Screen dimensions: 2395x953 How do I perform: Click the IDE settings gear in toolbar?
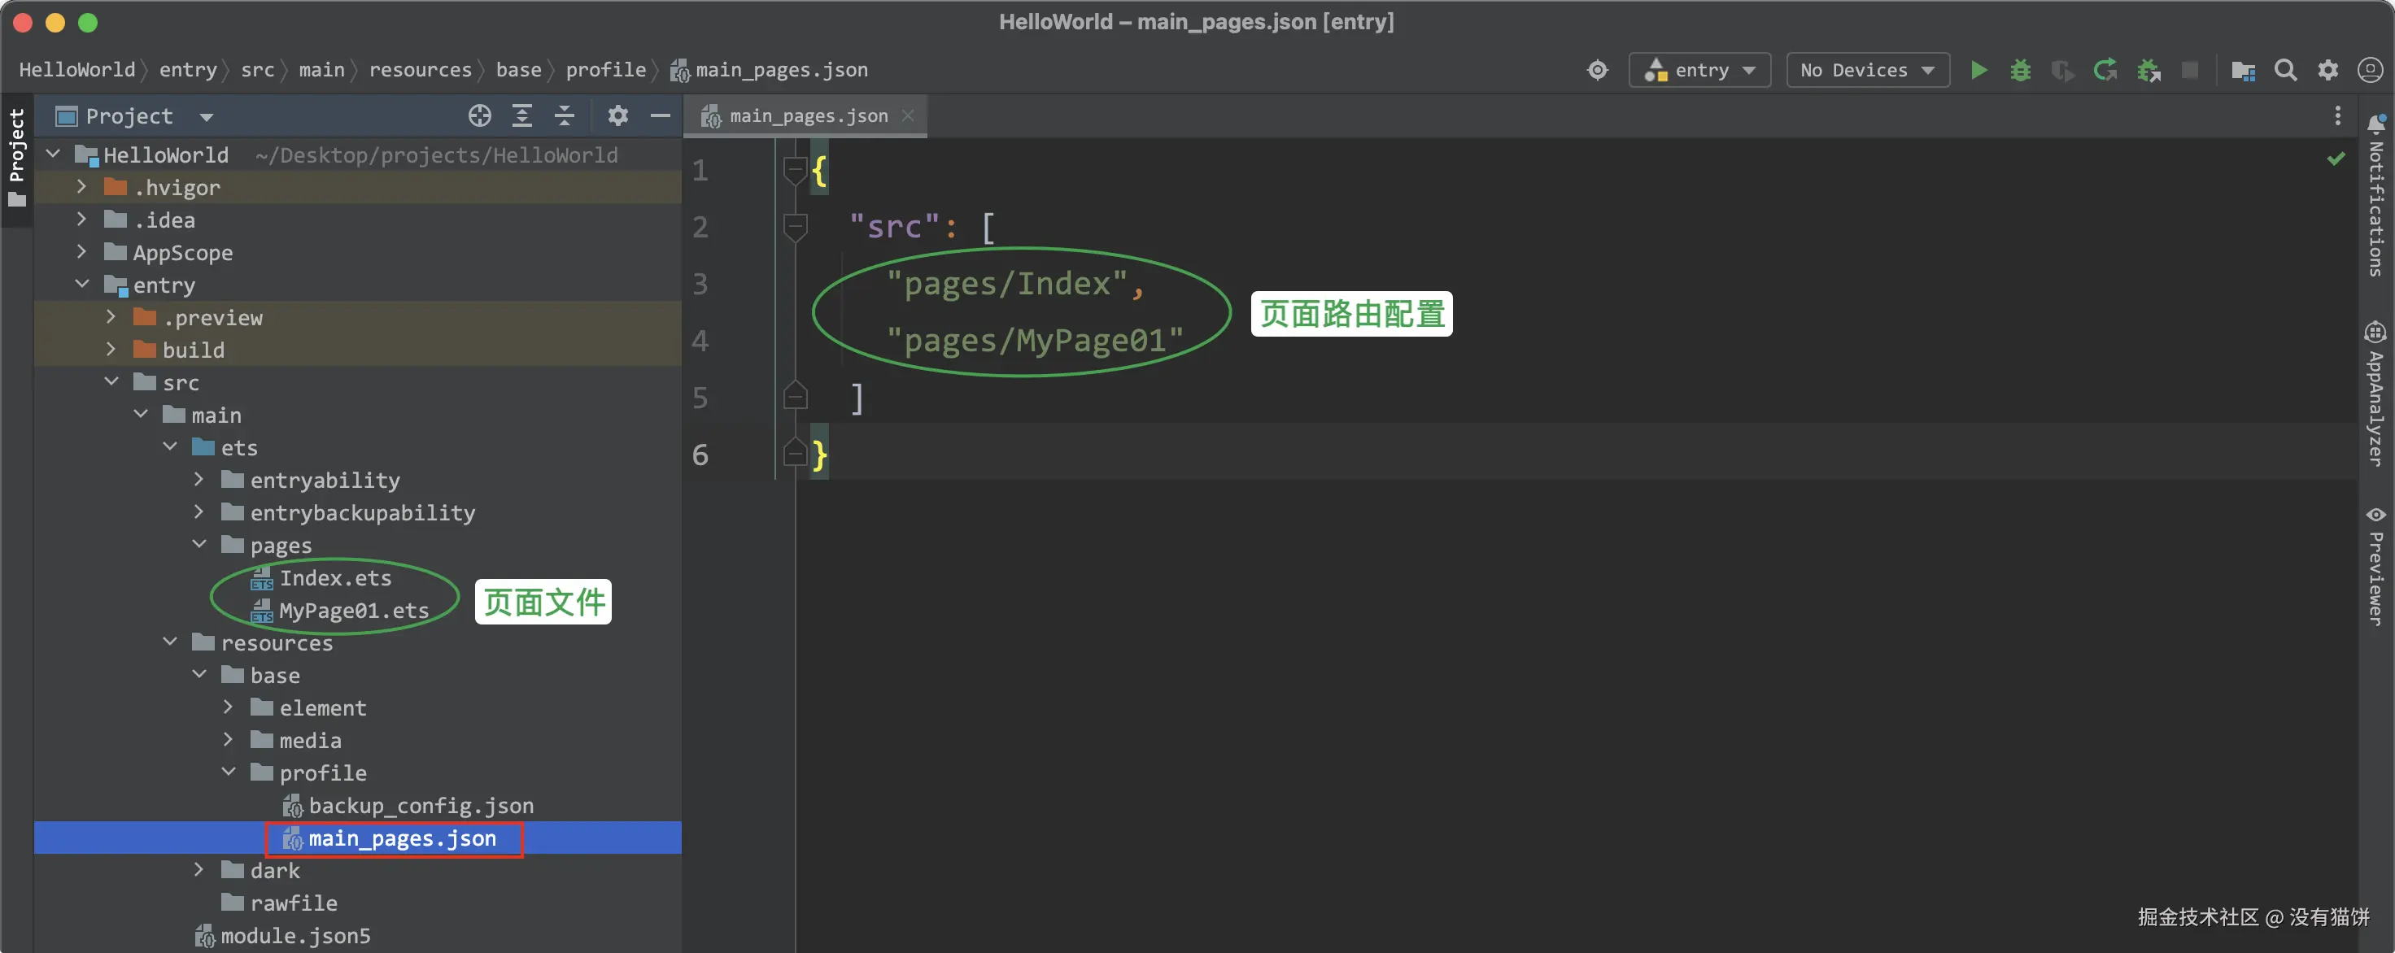[x=2327, y=71]
